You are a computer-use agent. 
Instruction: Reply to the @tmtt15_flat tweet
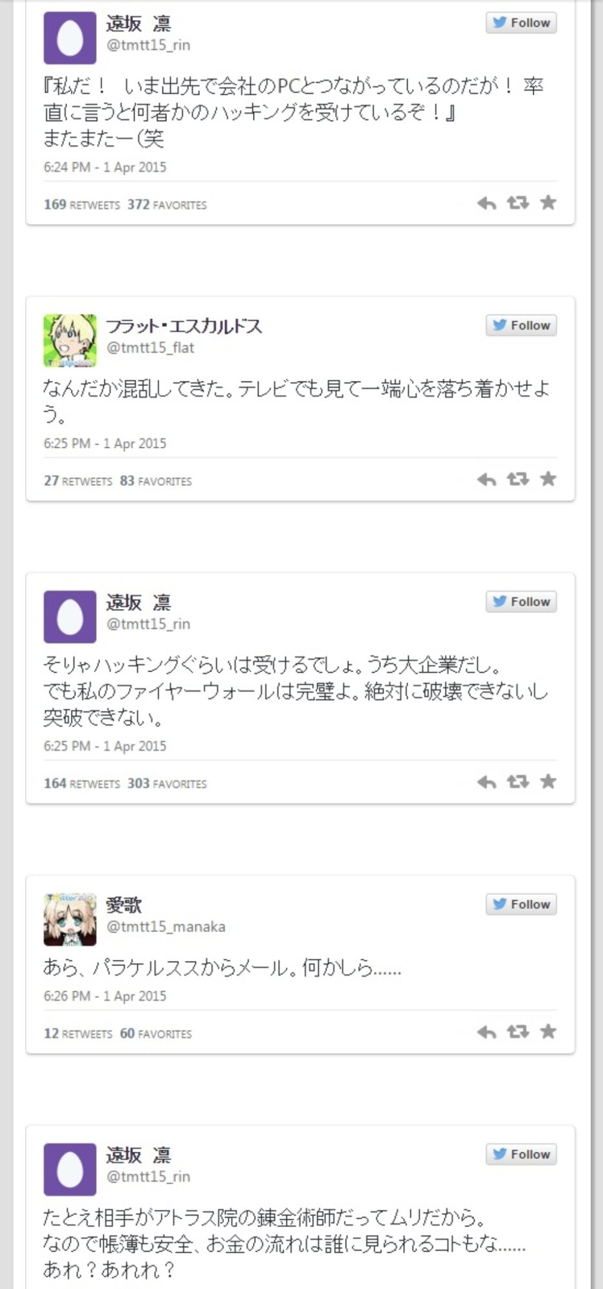487,480
